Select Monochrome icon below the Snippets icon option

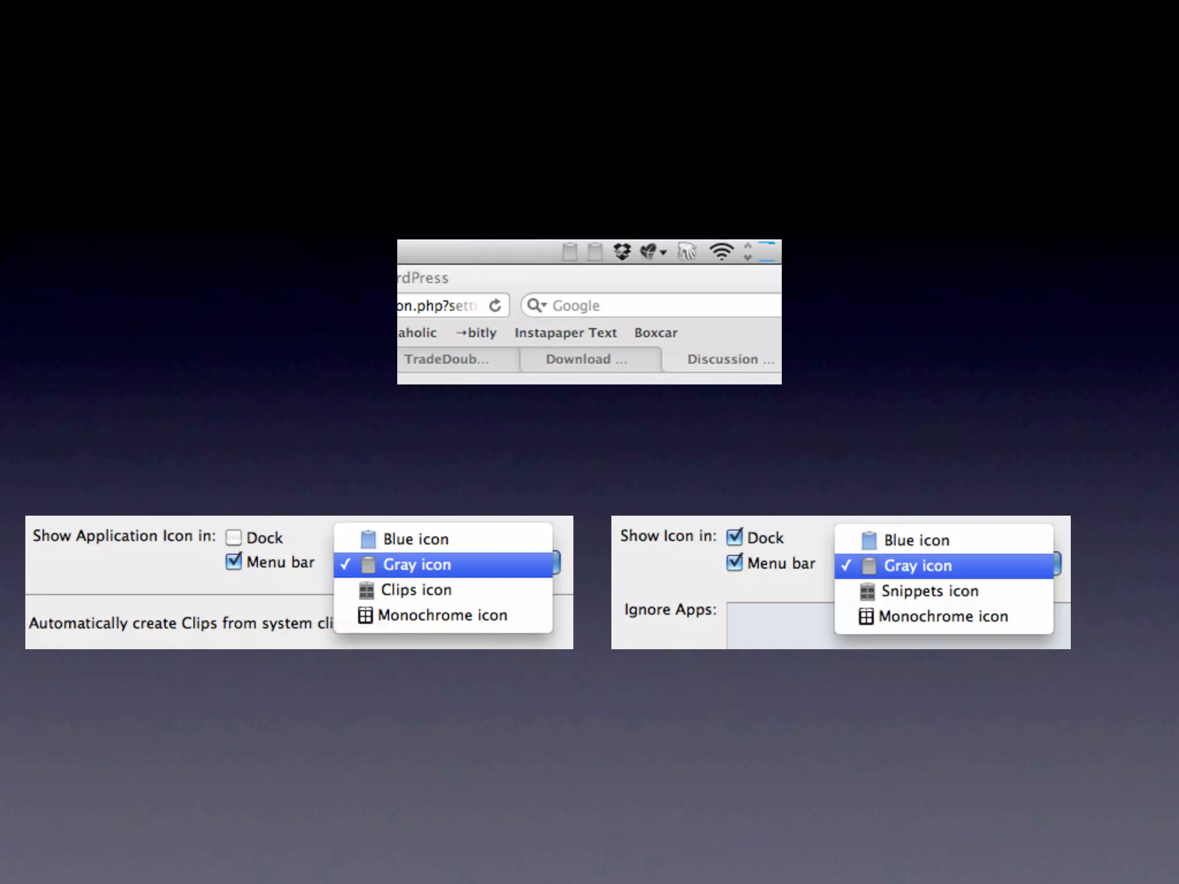click(943, 616)
